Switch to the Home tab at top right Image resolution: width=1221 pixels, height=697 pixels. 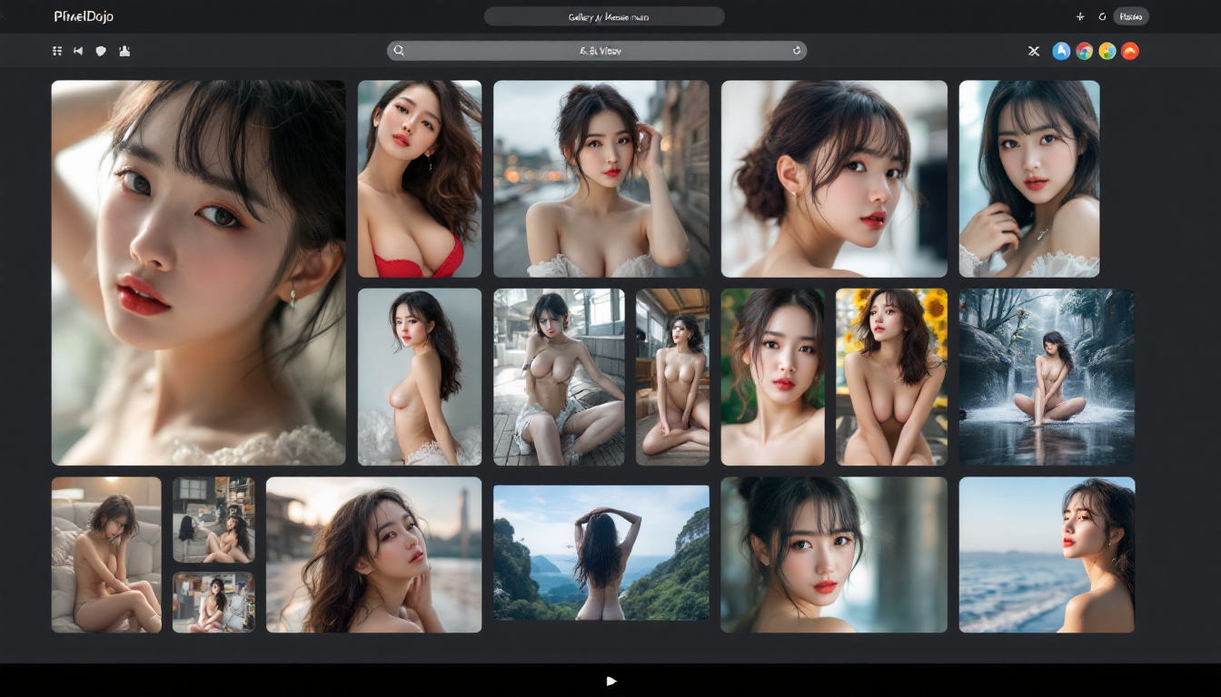pos(1131,16)
